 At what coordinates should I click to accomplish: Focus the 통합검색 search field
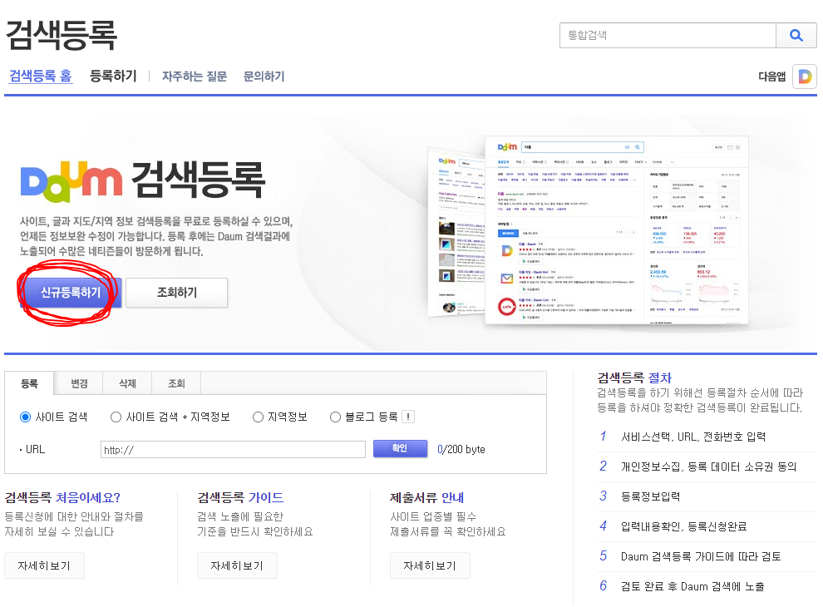coord(668,35)
